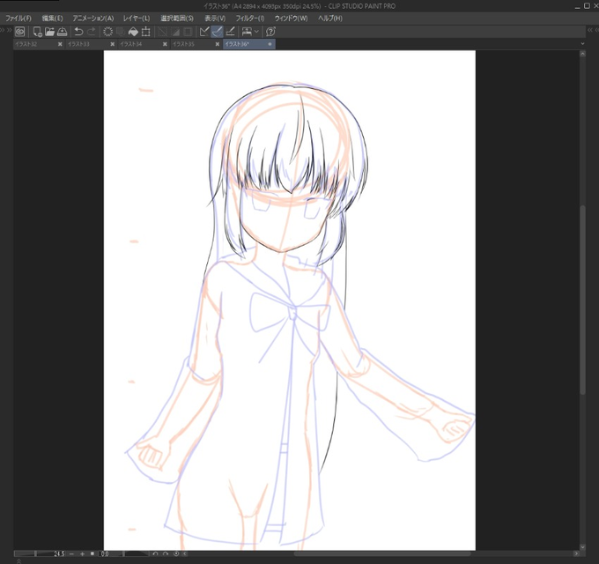Close the イラスト35 tab

[x=218, y=44]
